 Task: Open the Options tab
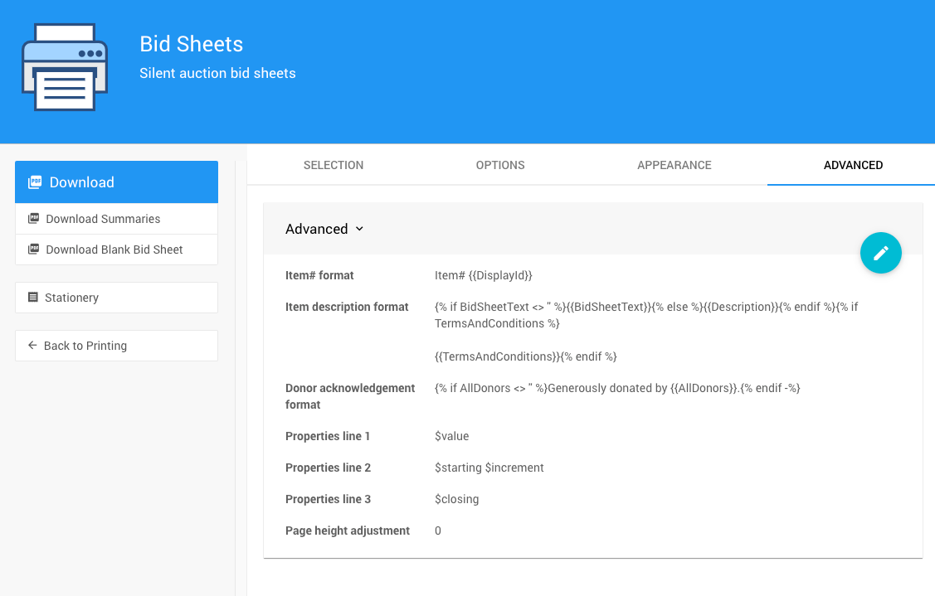[x=500, y=165]
